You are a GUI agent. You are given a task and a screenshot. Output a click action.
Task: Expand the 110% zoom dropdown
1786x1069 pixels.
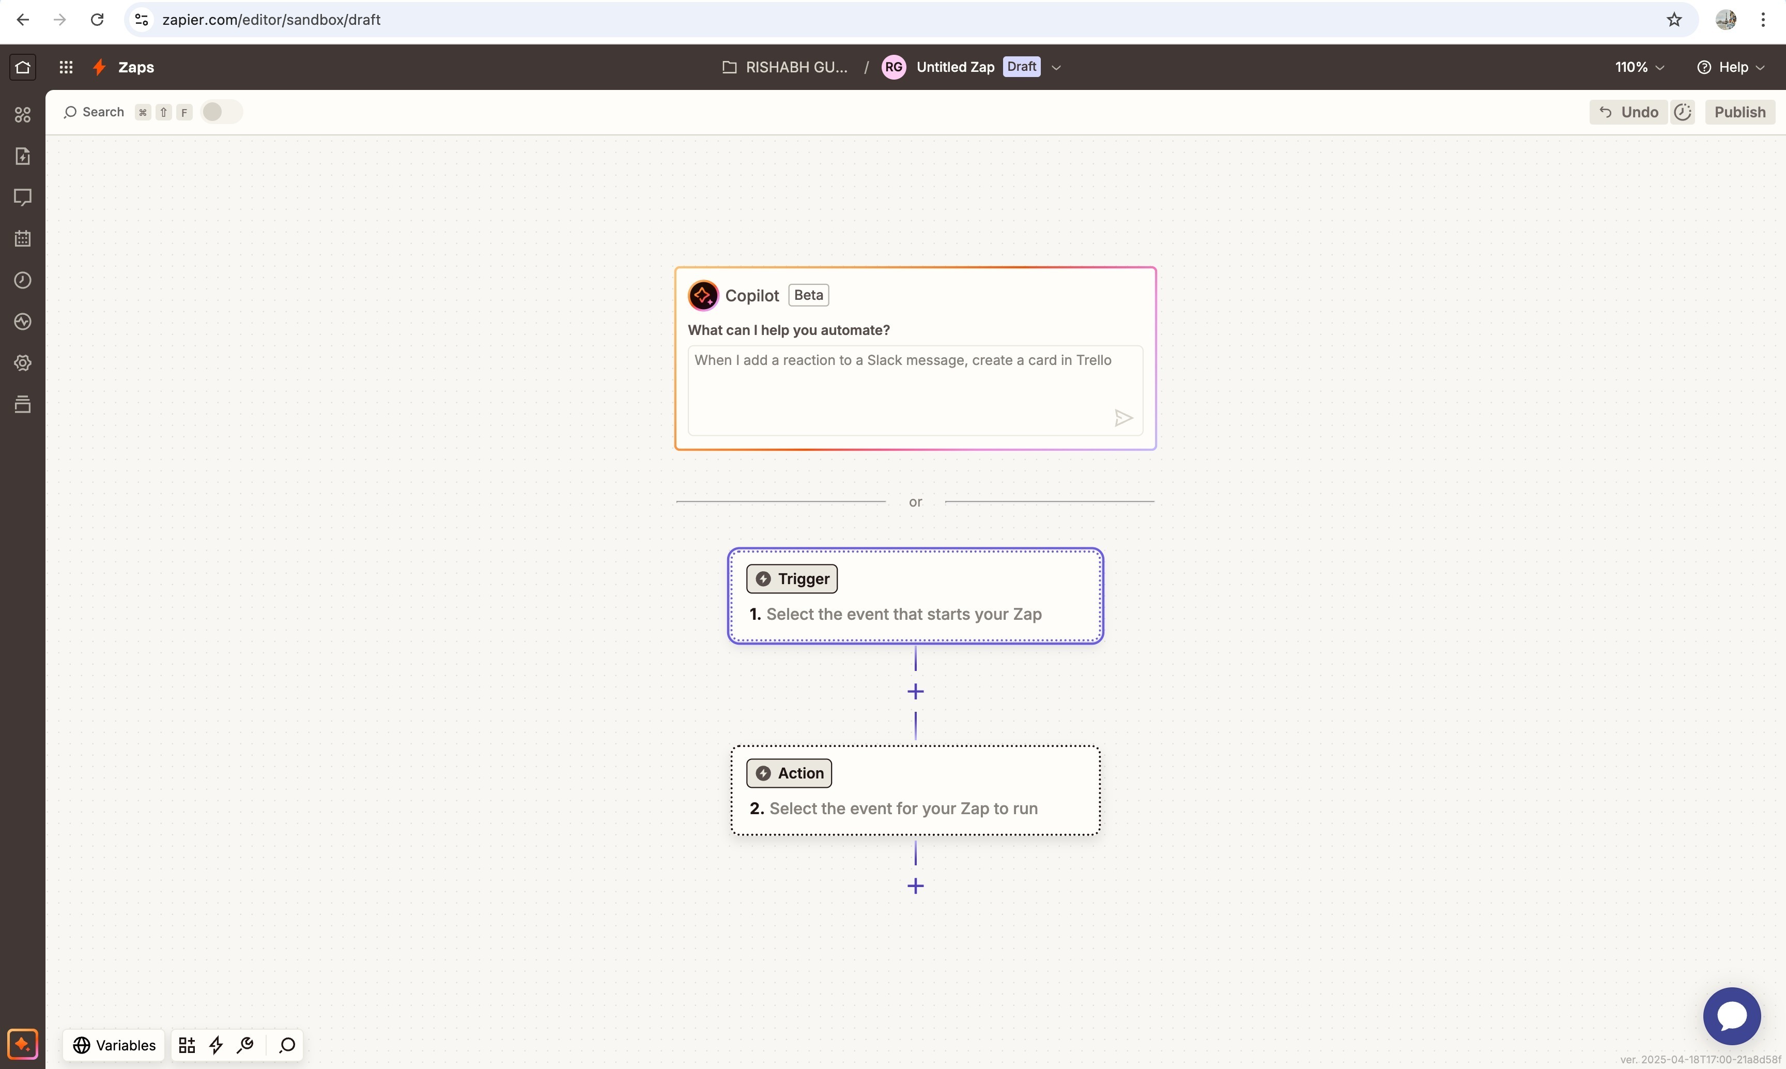point(1639,67)
